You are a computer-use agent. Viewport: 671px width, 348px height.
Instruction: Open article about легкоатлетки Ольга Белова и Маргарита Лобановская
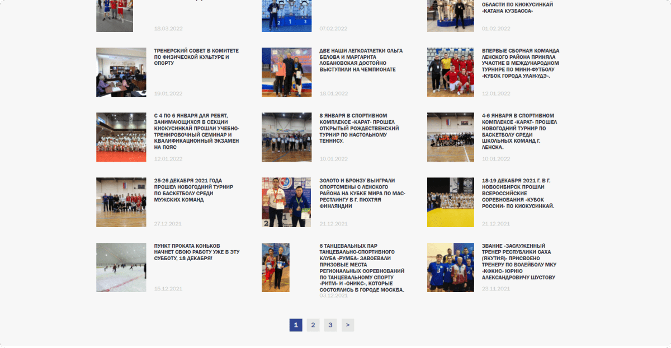(361, 60)
